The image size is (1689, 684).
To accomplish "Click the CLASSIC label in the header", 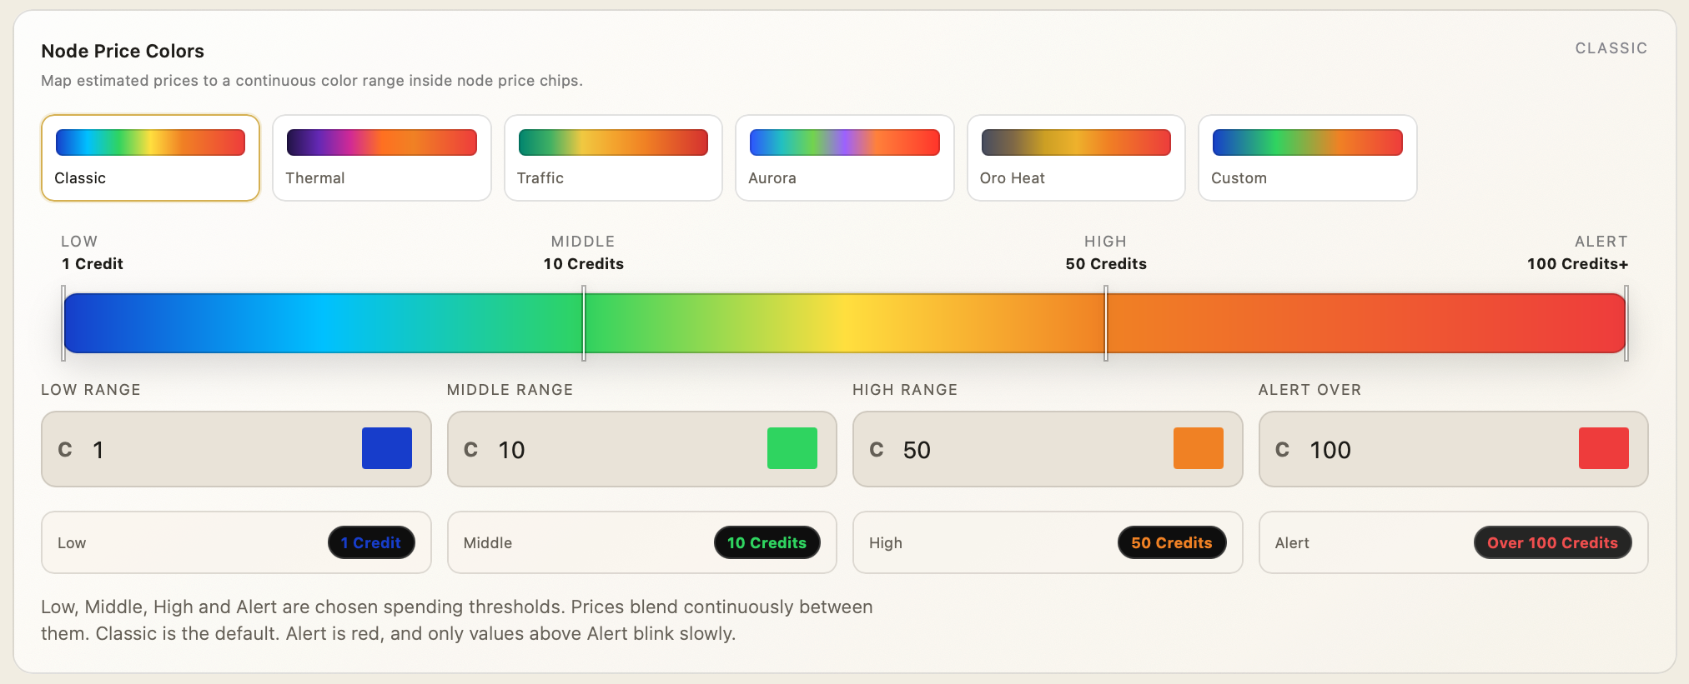I will (x=1611, y=48).
